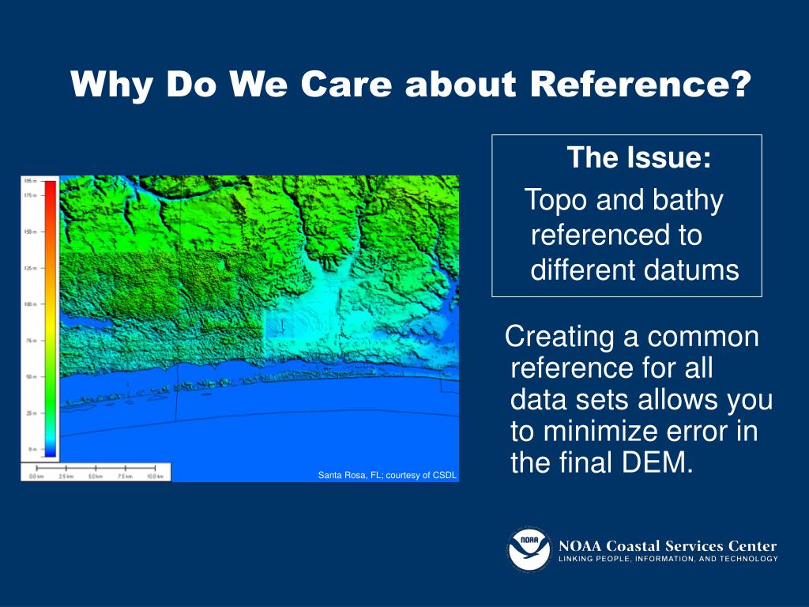Click the rainbow elevation color scale bar
Viewport: 809px width, 607px height.
click(50, 319)
